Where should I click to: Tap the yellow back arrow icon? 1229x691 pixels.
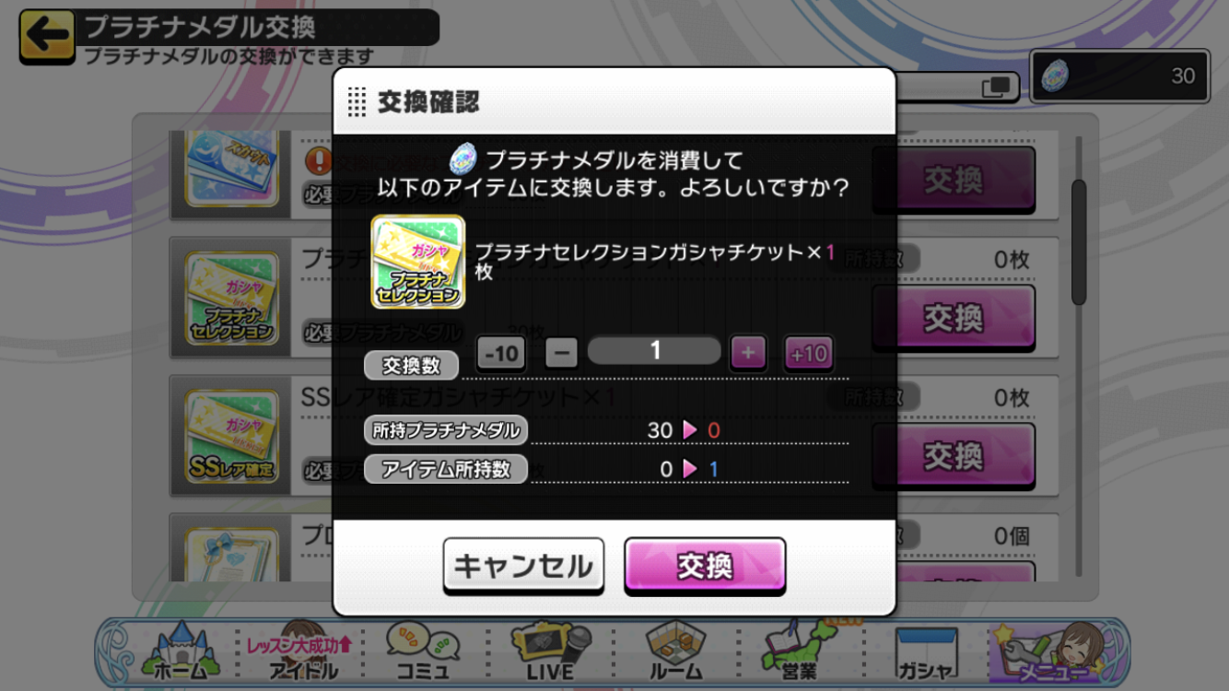click(x=47, y=36)
